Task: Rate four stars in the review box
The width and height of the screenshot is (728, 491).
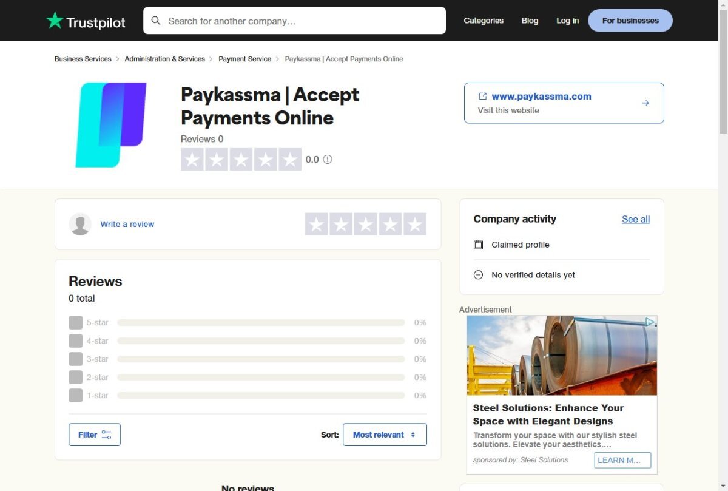Action: (x=390, y=225)
